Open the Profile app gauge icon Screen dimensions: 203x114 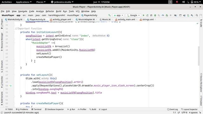click(163, 15)
